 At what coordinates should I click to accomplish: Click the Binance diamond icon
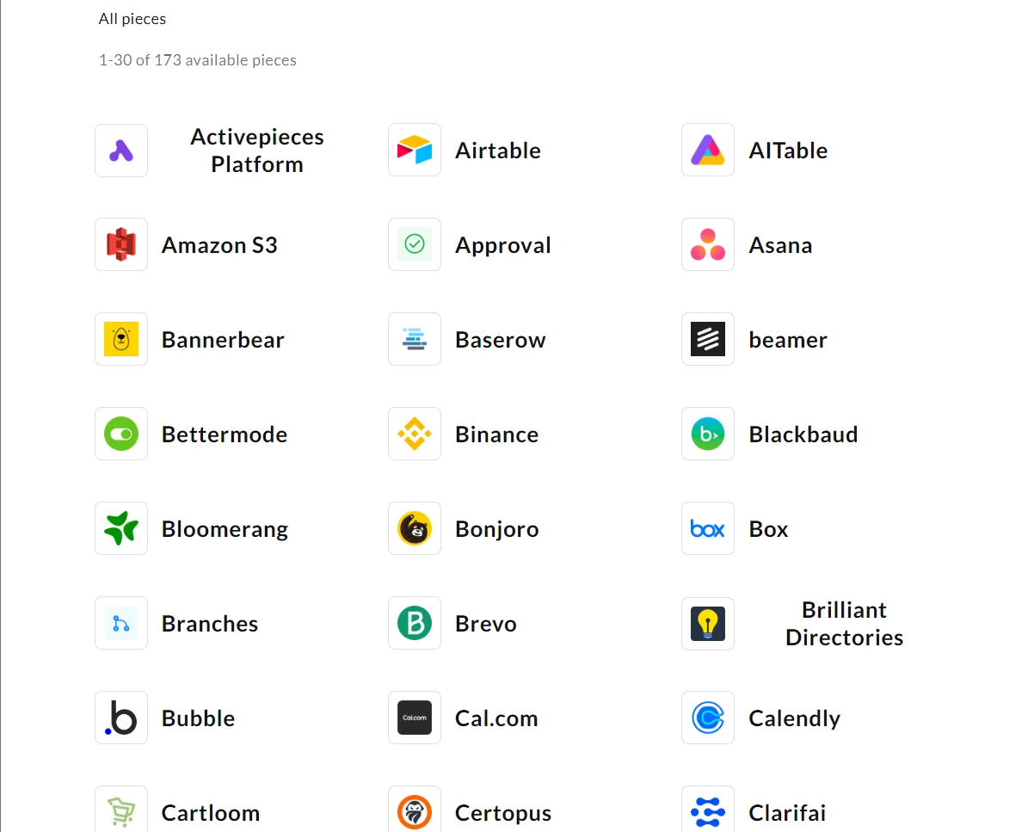(x=415, y=434)
